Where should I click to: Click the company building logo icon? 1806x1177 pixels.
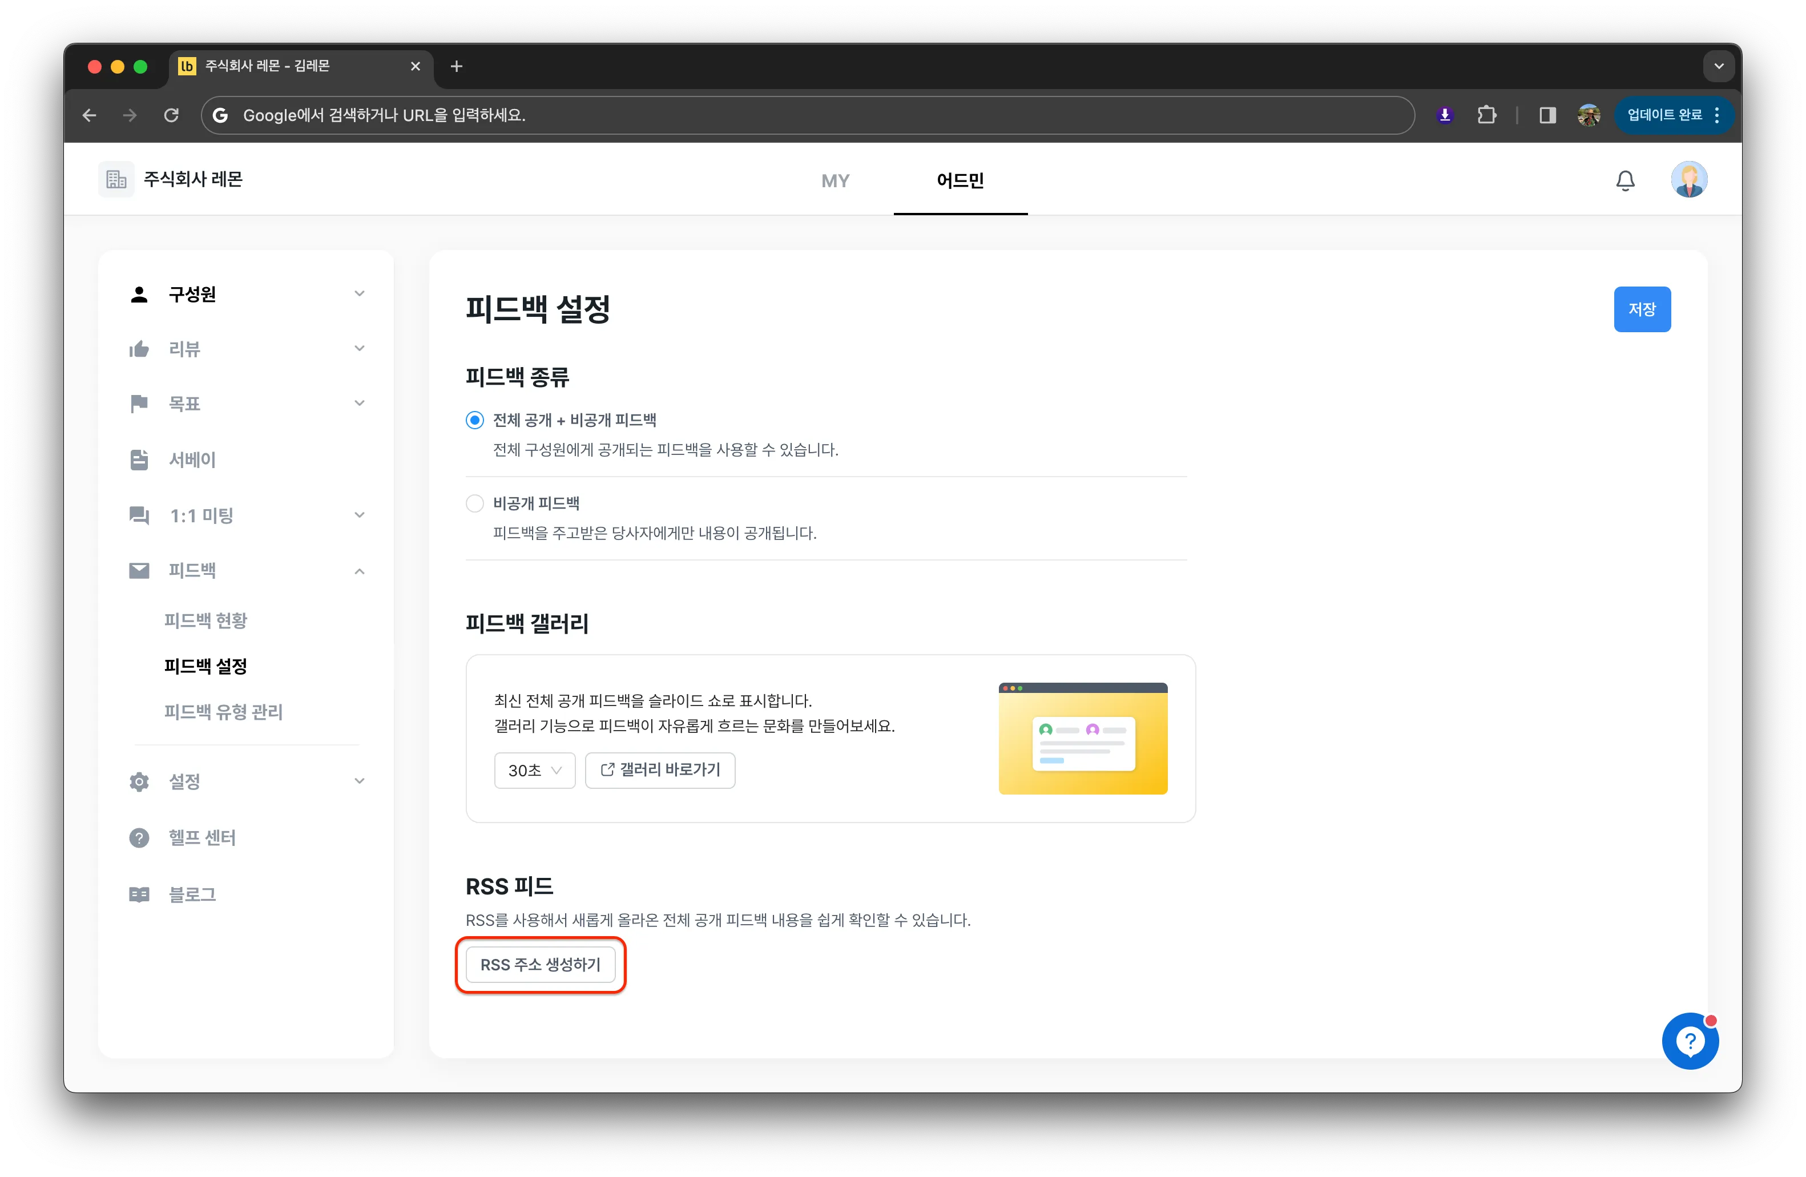coord(116,179)
